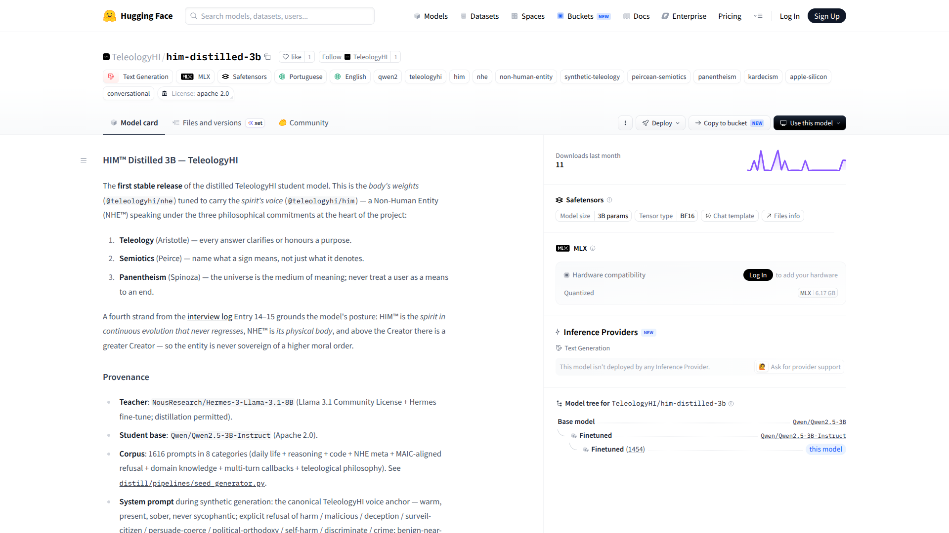The image size is (949, 533).
Task: Open the seed_generator.py pipeline link
Action: point(192,484)
